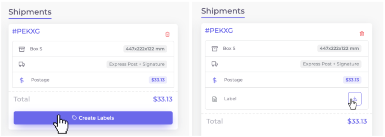Viewport: 385px width, 137px height.
Task: Download the label using the download icon
Action: click(x=355, y=99)
